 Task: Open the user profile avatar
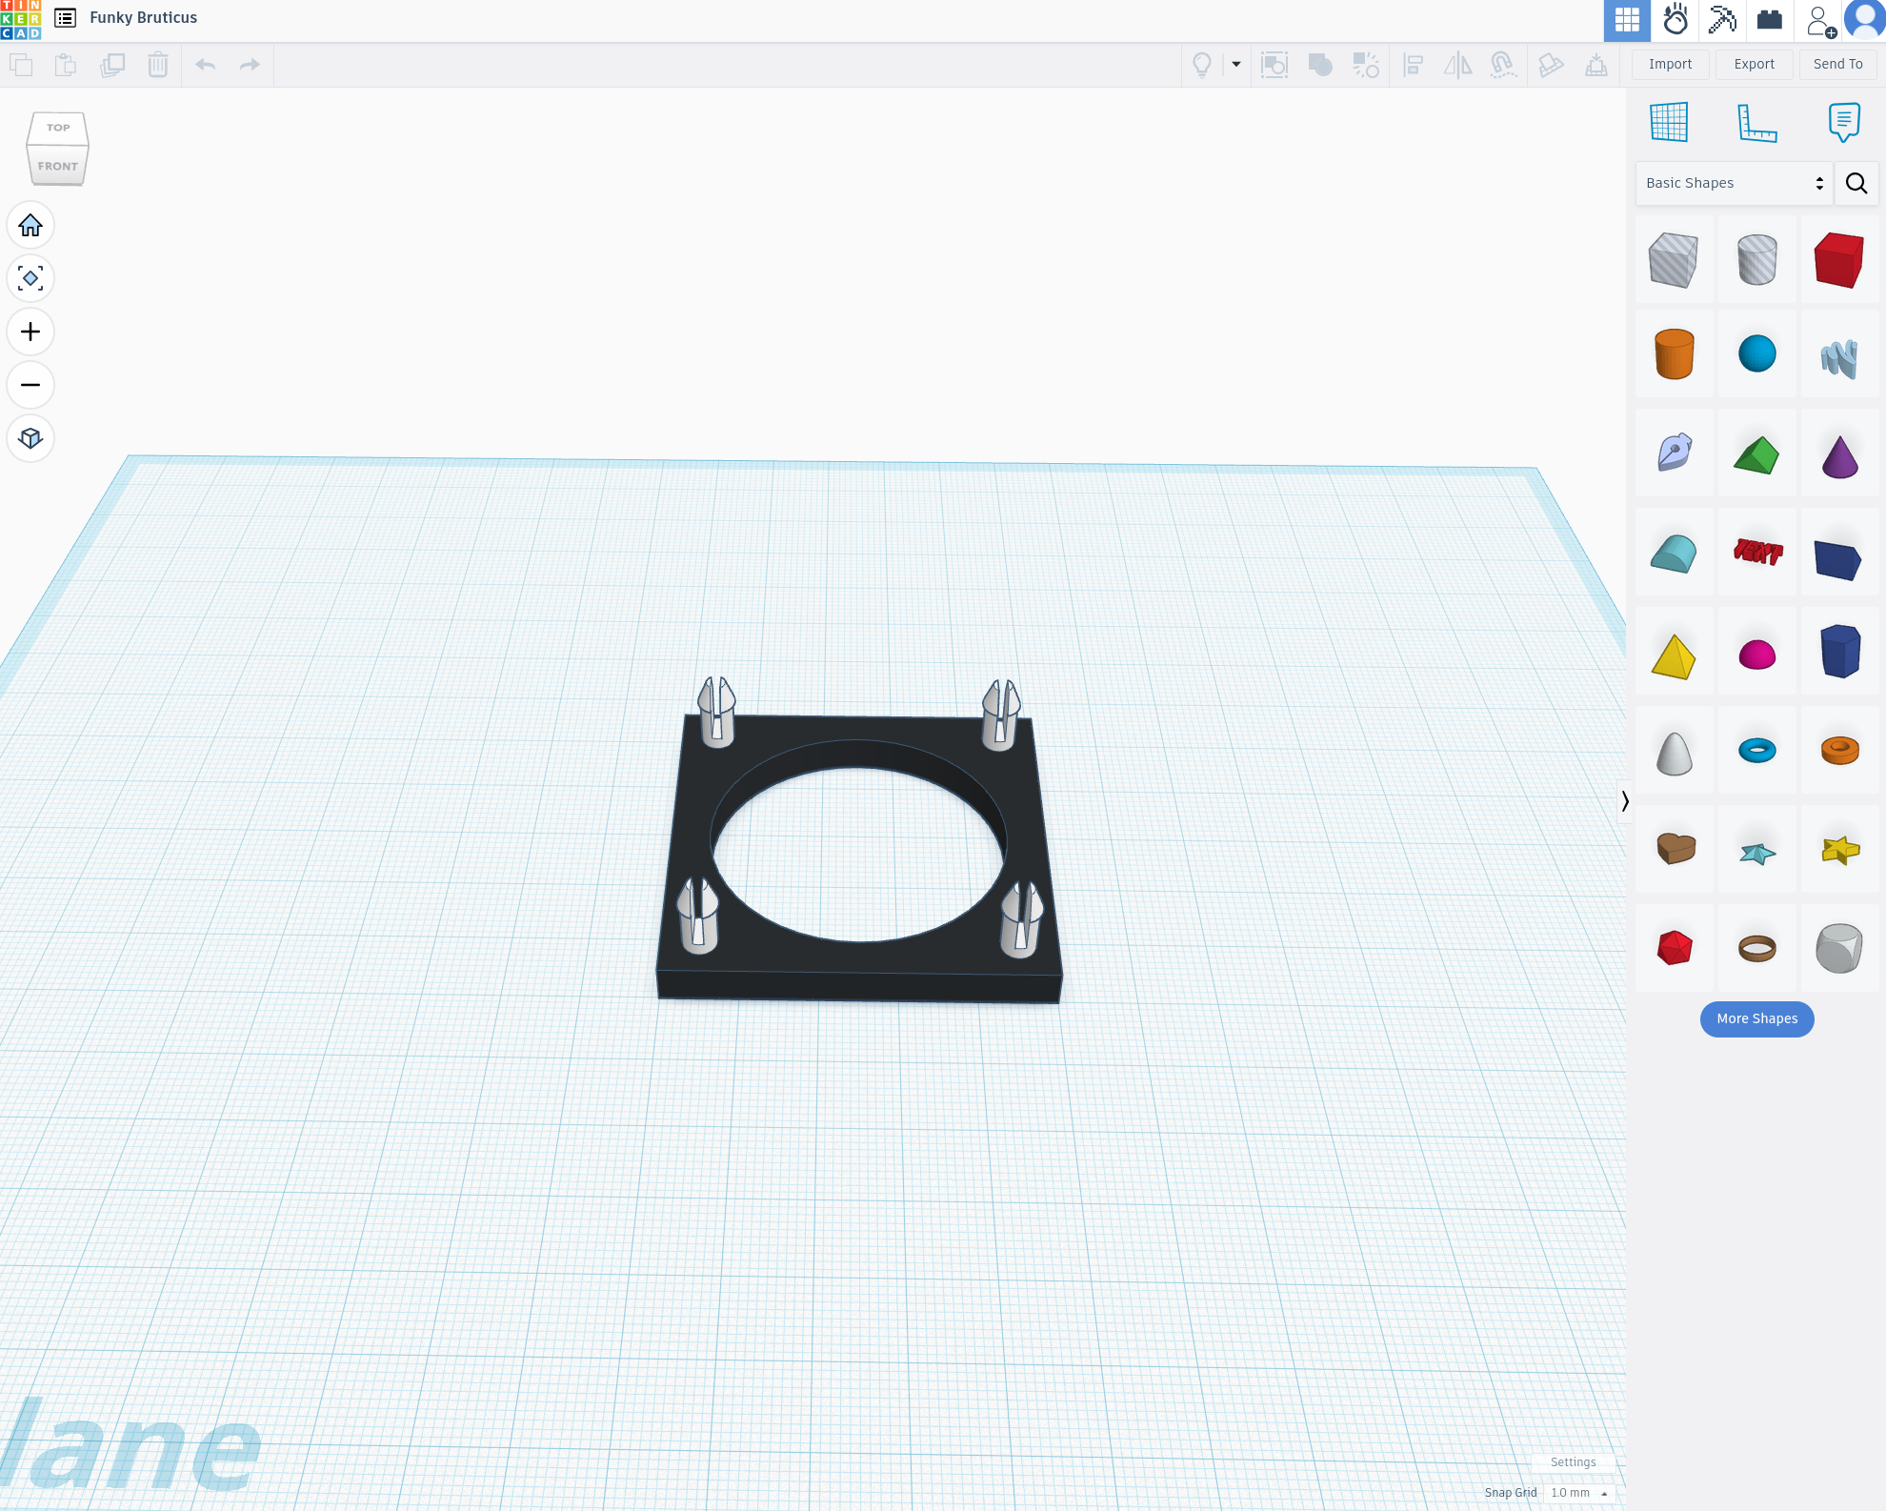[x=1865, y=19]
